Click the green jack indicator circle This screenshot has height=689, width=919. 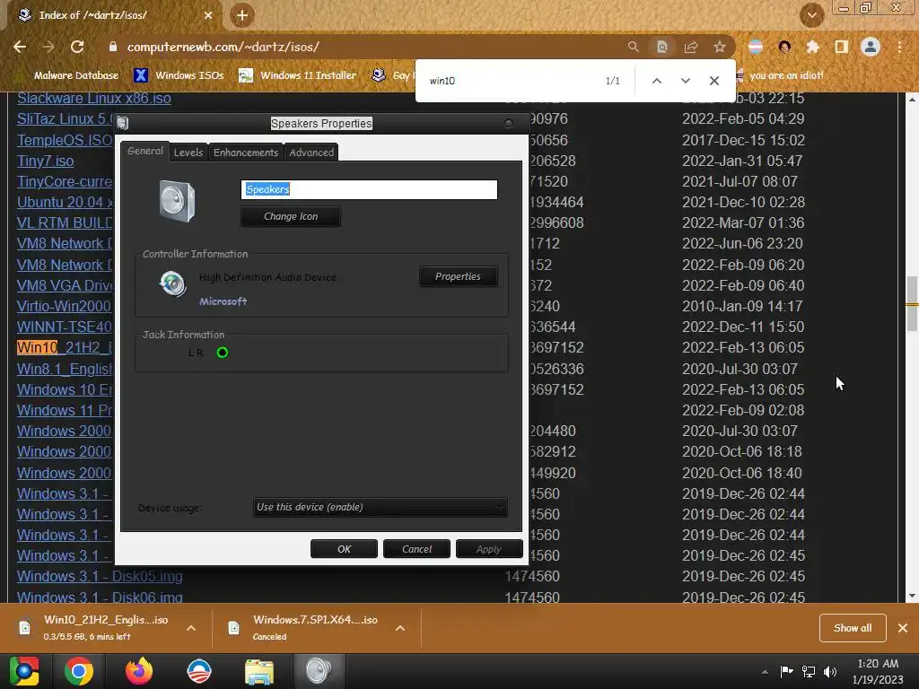click(x=223, y=353)
